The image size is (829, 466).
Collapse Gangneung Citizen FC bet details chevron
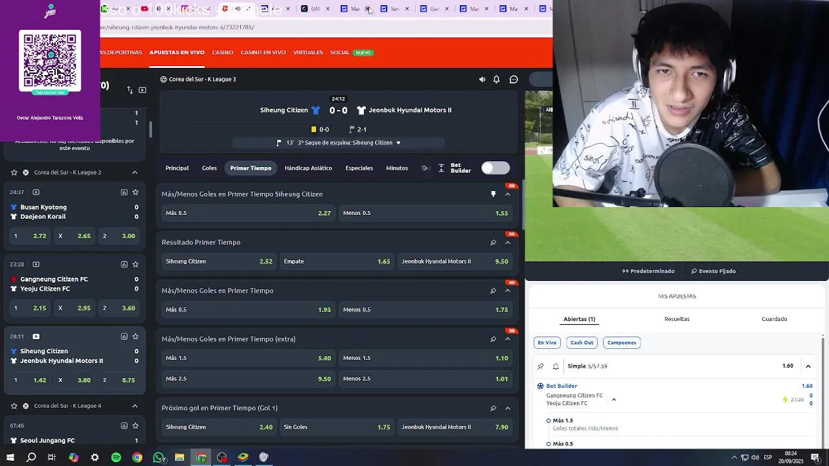[x=614, y=399]
